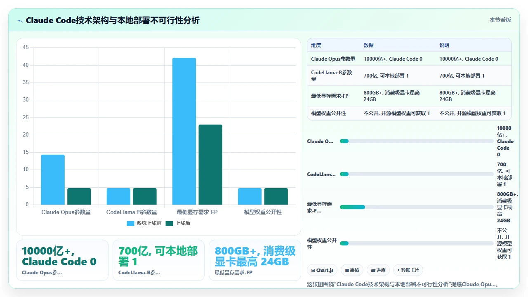Toggle the 系统上线前 legend swatch
Screen dimensions: 528x297
point(130,223)
